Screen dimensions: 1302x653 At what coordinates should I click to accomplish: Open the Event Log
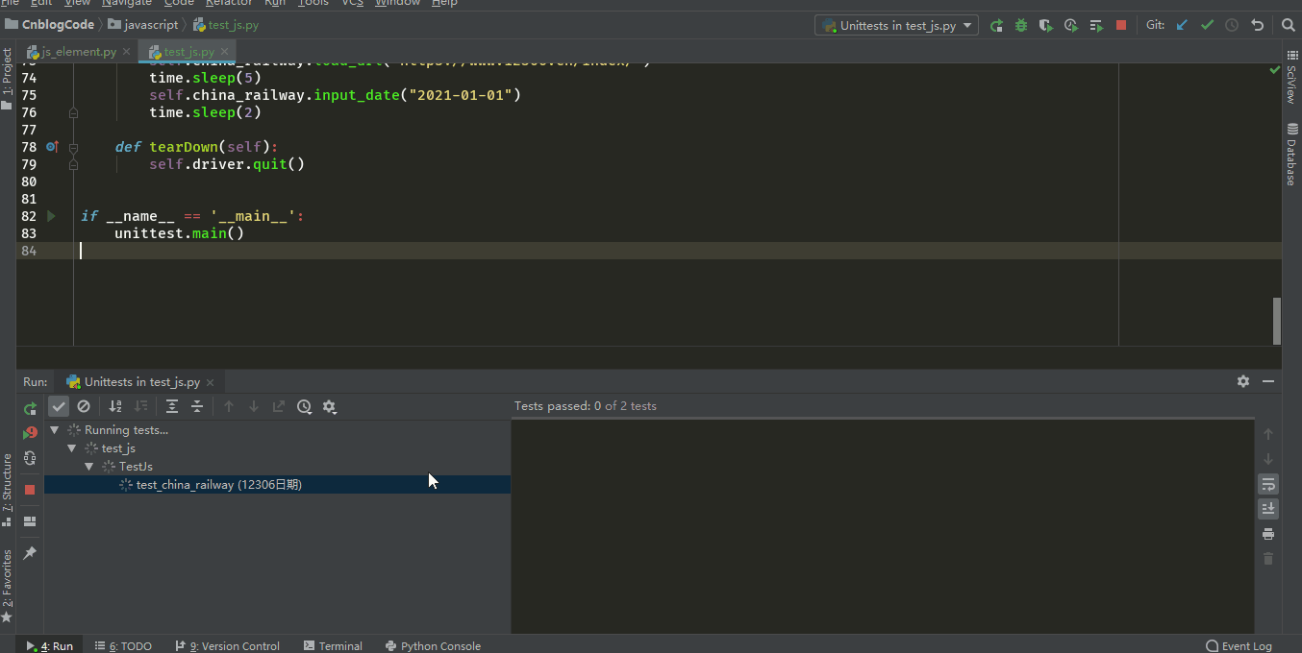pos(1239,646)
